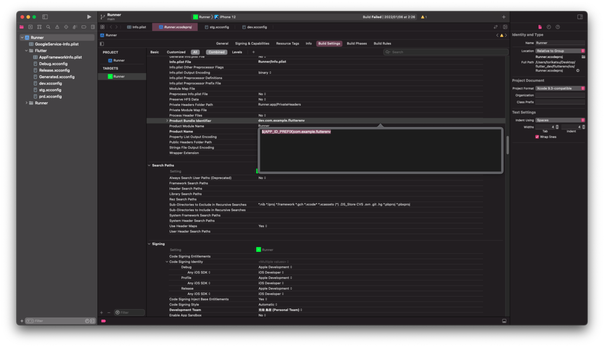Select the History inspector clock icon
The image size is (604, 347).
[549, 27]
